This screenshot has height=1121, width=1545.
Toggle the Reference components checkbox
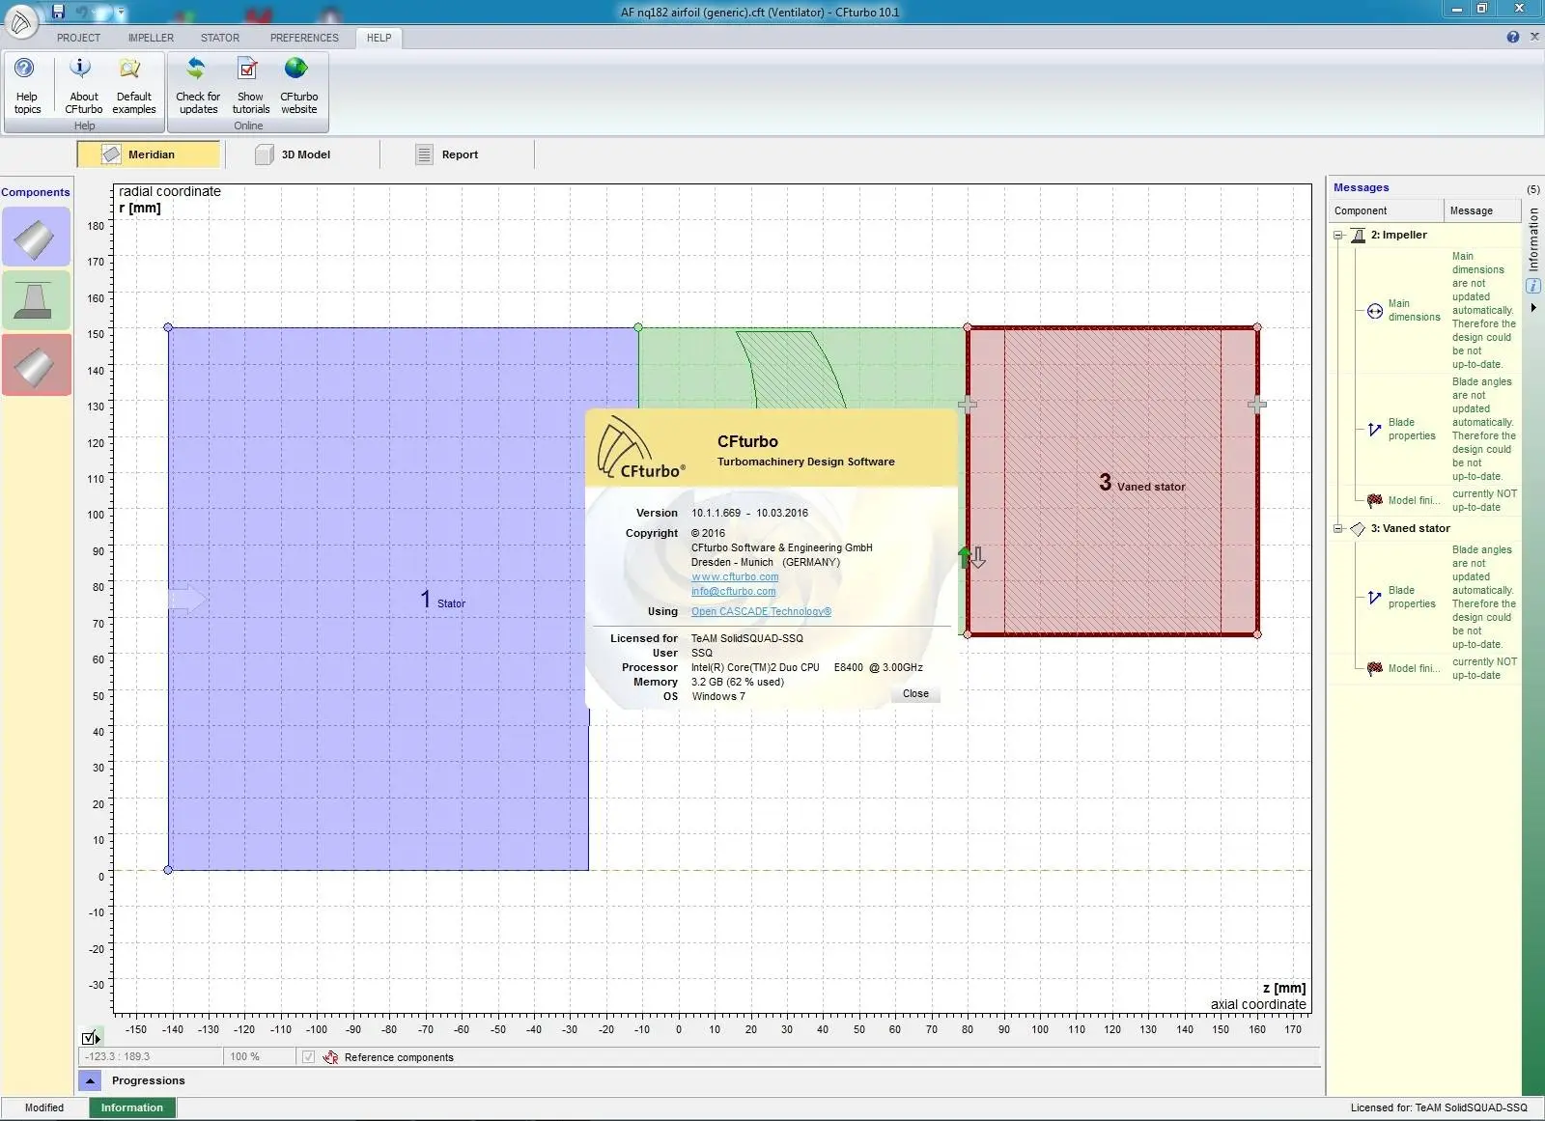point(308,1057)
